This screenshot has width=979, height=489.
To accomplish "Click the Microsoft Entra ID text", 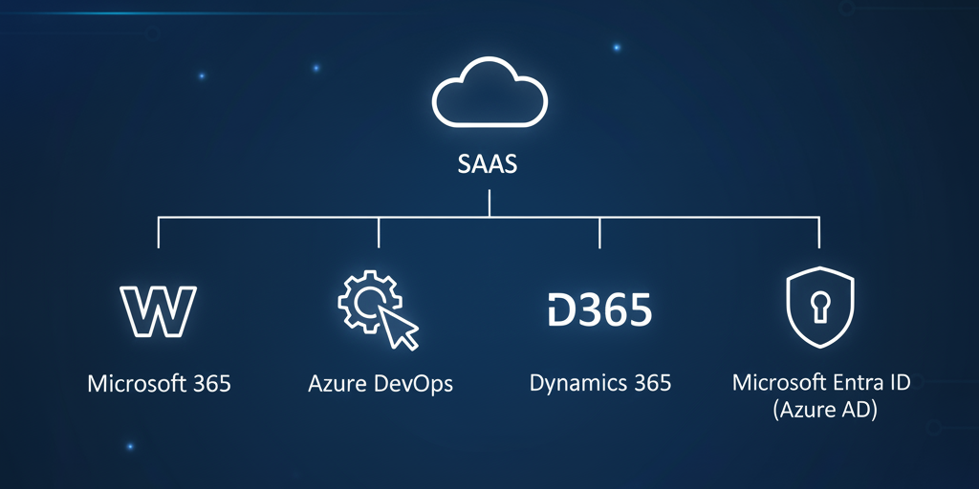I will 820,383.
